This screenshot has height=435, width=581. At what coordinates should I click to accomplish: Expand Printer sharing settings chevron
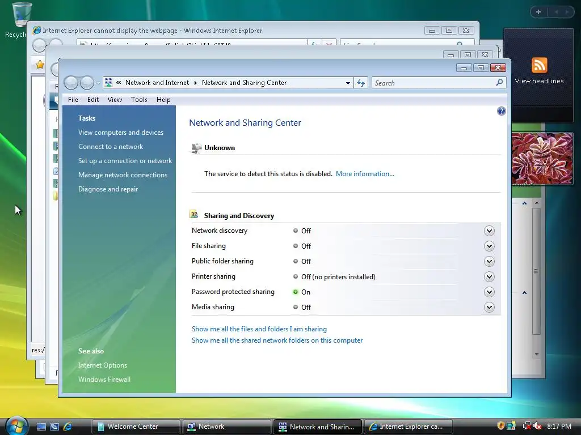point(489,276)
